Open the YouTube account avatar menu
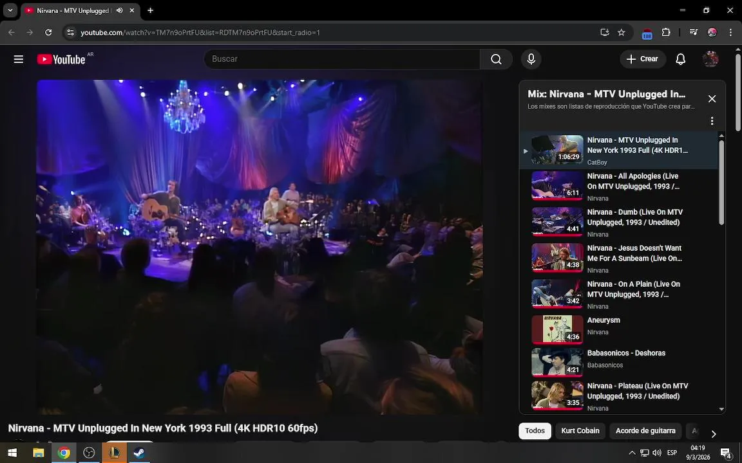The height and width of the screenshot is (463, 742). pyautogui.click(x=710, y=59)
